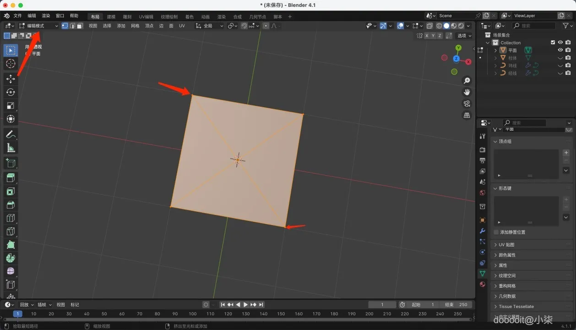Select the 3D Cursor tool

11,63
